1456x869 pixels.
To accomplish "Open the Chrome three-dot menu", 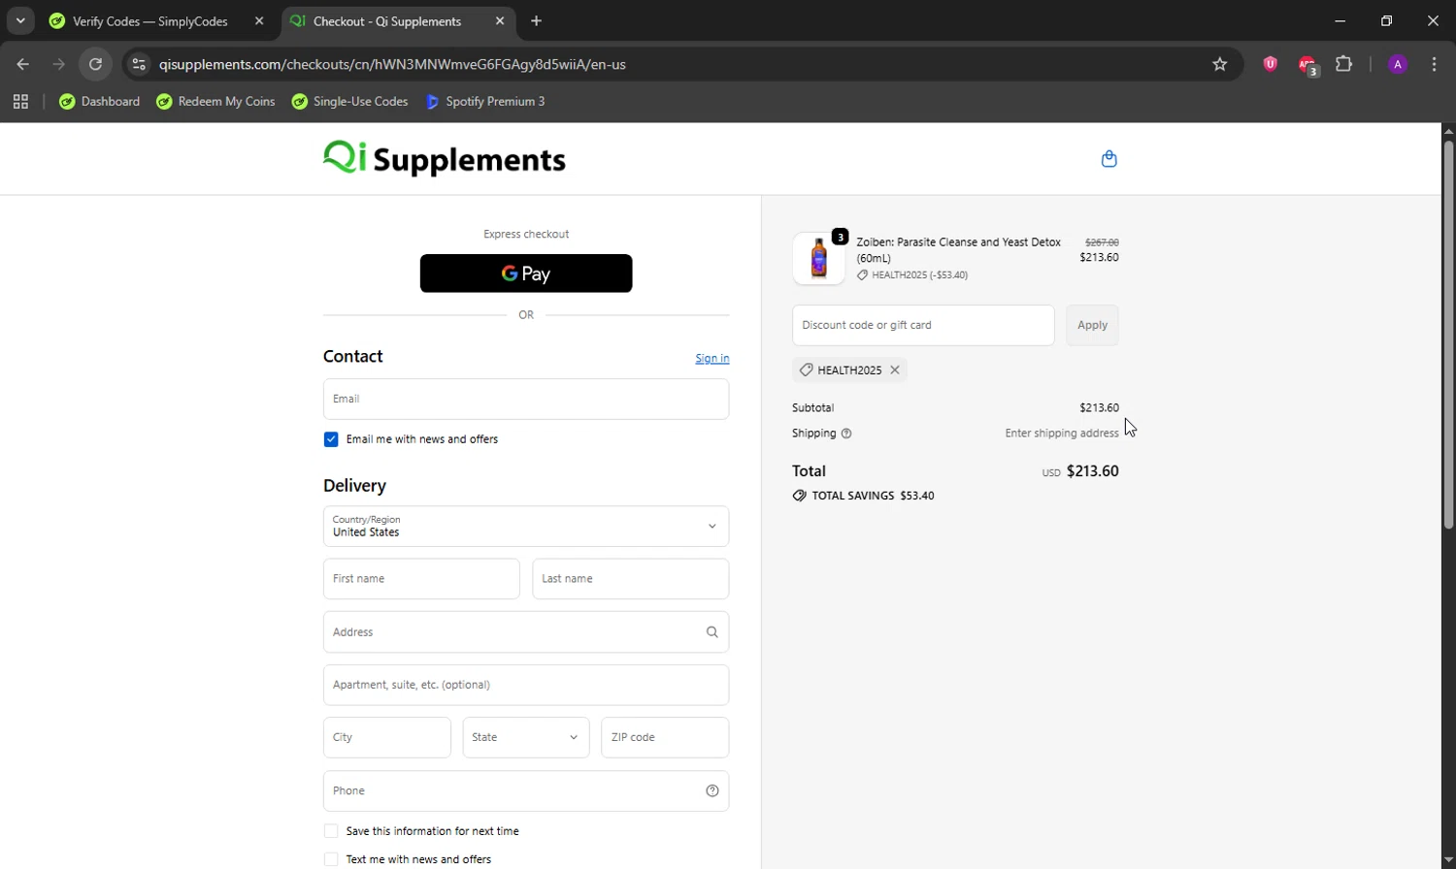I will point(1434,64).
